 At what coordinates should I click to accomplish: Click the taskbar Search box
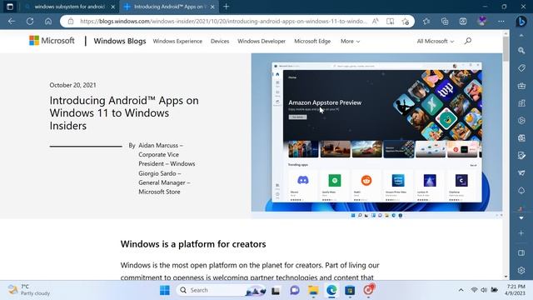pos(221,290)
